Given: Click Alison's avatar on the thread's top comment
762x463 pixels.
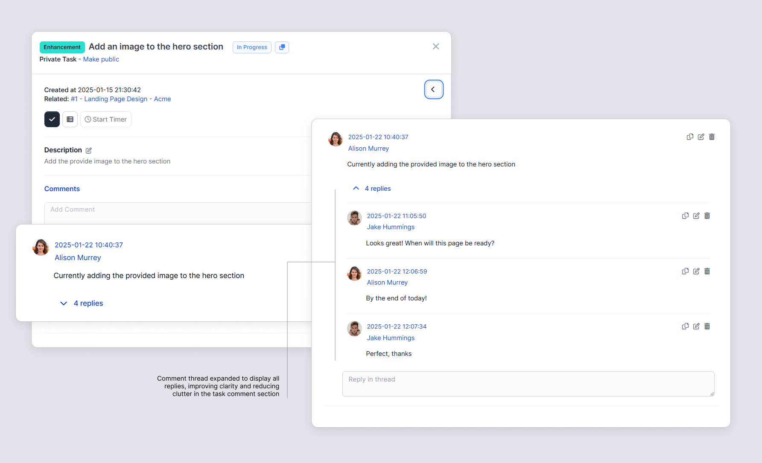Looking at the screenshot, I should click(336, 139).
